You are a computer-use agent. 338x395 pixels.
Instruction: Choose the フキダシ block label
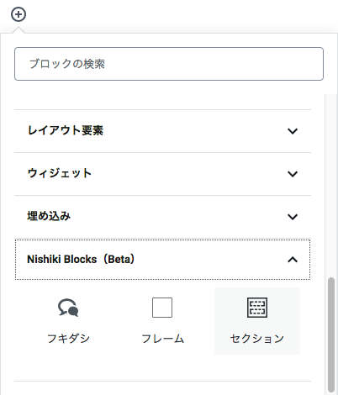pyautogui.click(x=68, y=339)
